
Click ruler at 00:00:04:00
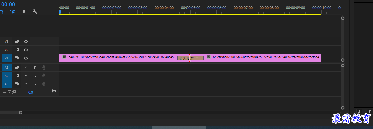(x=164, y=8)
